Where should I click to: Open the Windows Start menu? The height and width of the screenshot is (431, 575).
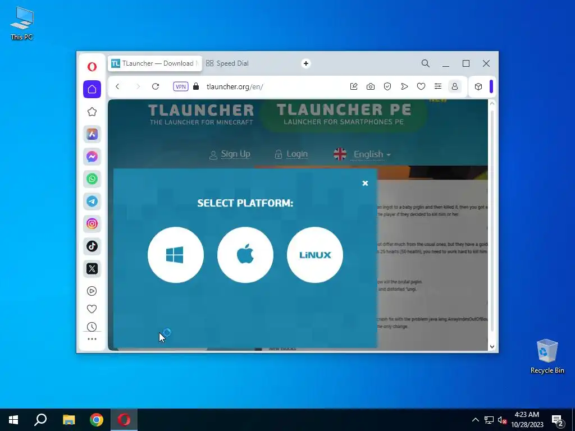(x=13, y=420)
